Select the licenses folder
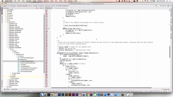Screen dimensions: 173x97 11,15
